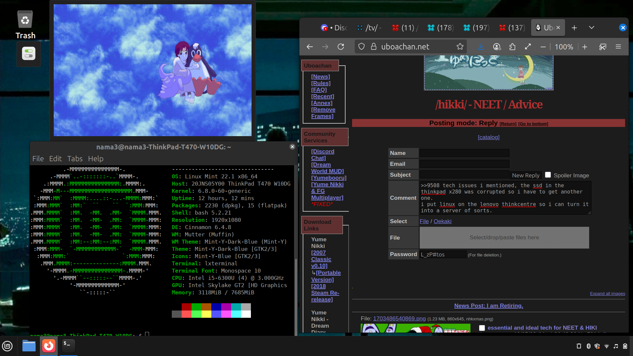Image resolution: width=633 pixels, height=356 pixels.
Task: Click the file drop zone
Action: (x=504, y=237)
